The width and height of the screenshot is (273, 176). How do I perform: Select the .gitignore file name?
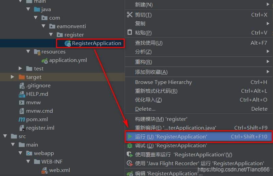(38, 86)
